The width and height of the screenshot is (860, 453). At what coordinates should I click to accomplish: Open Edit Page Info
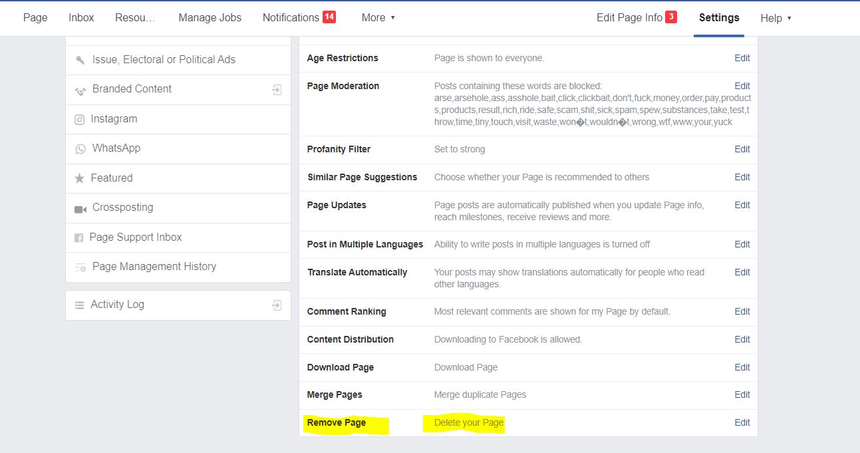pos(629,18)
